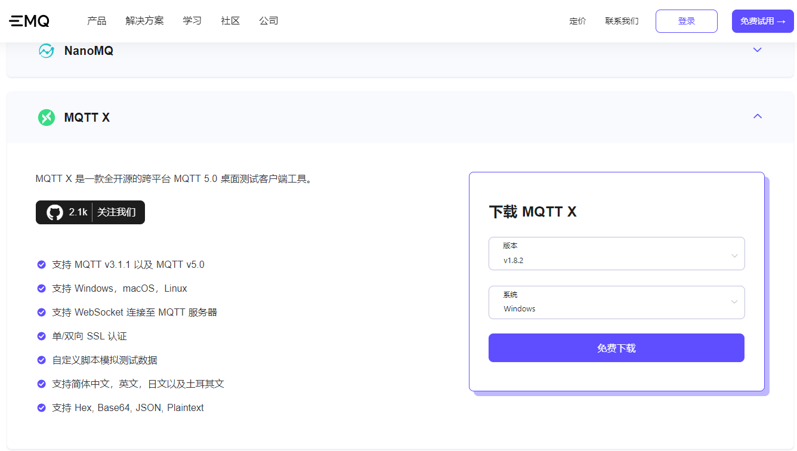The height and width of the screenshot is (451, 797).
Task: Open the 解决方案 menu
Action: click(x=144, y=21)
